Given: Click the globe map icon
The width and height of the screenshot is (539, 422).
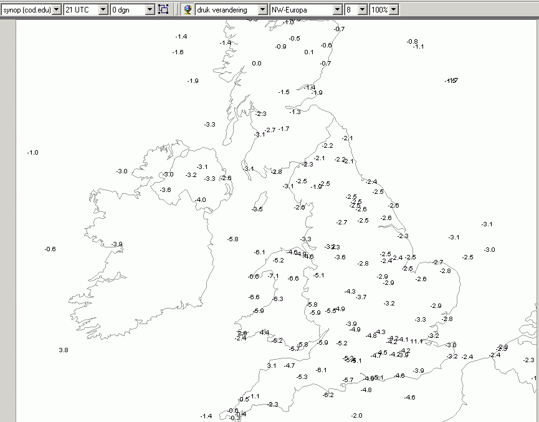Looking at the screenshot, I should point(188,9).
